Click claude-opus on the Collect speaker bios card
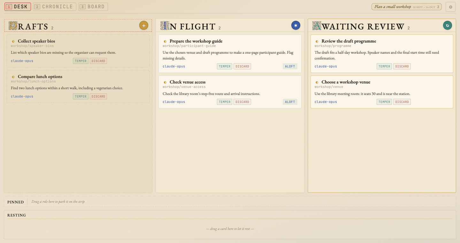 22,61
